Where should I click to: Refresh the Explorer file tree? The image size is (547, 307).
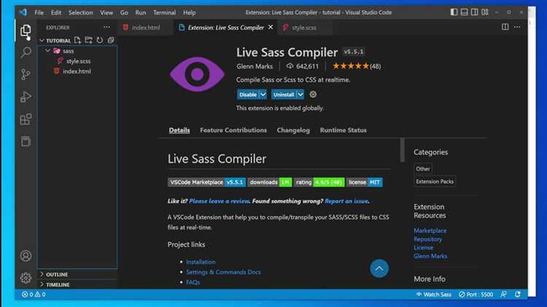point(100,40)
